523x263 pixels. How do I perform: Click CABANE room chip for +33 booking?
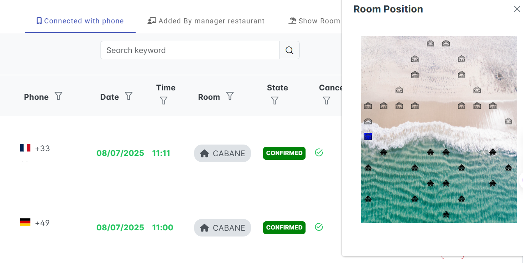[223, 154]
